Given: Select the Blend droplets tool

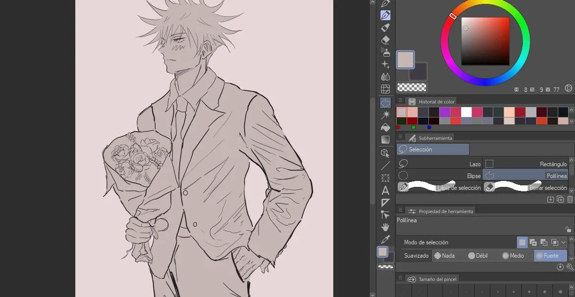Looking at the screenshot, I should 385,77.
